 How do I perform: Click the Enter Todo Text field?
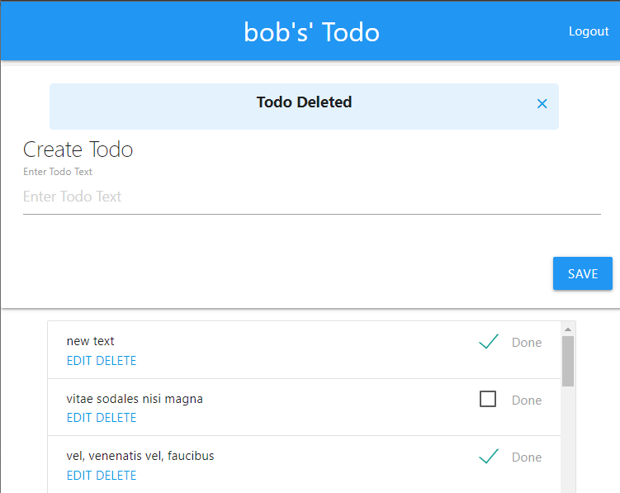pos(311,197)
